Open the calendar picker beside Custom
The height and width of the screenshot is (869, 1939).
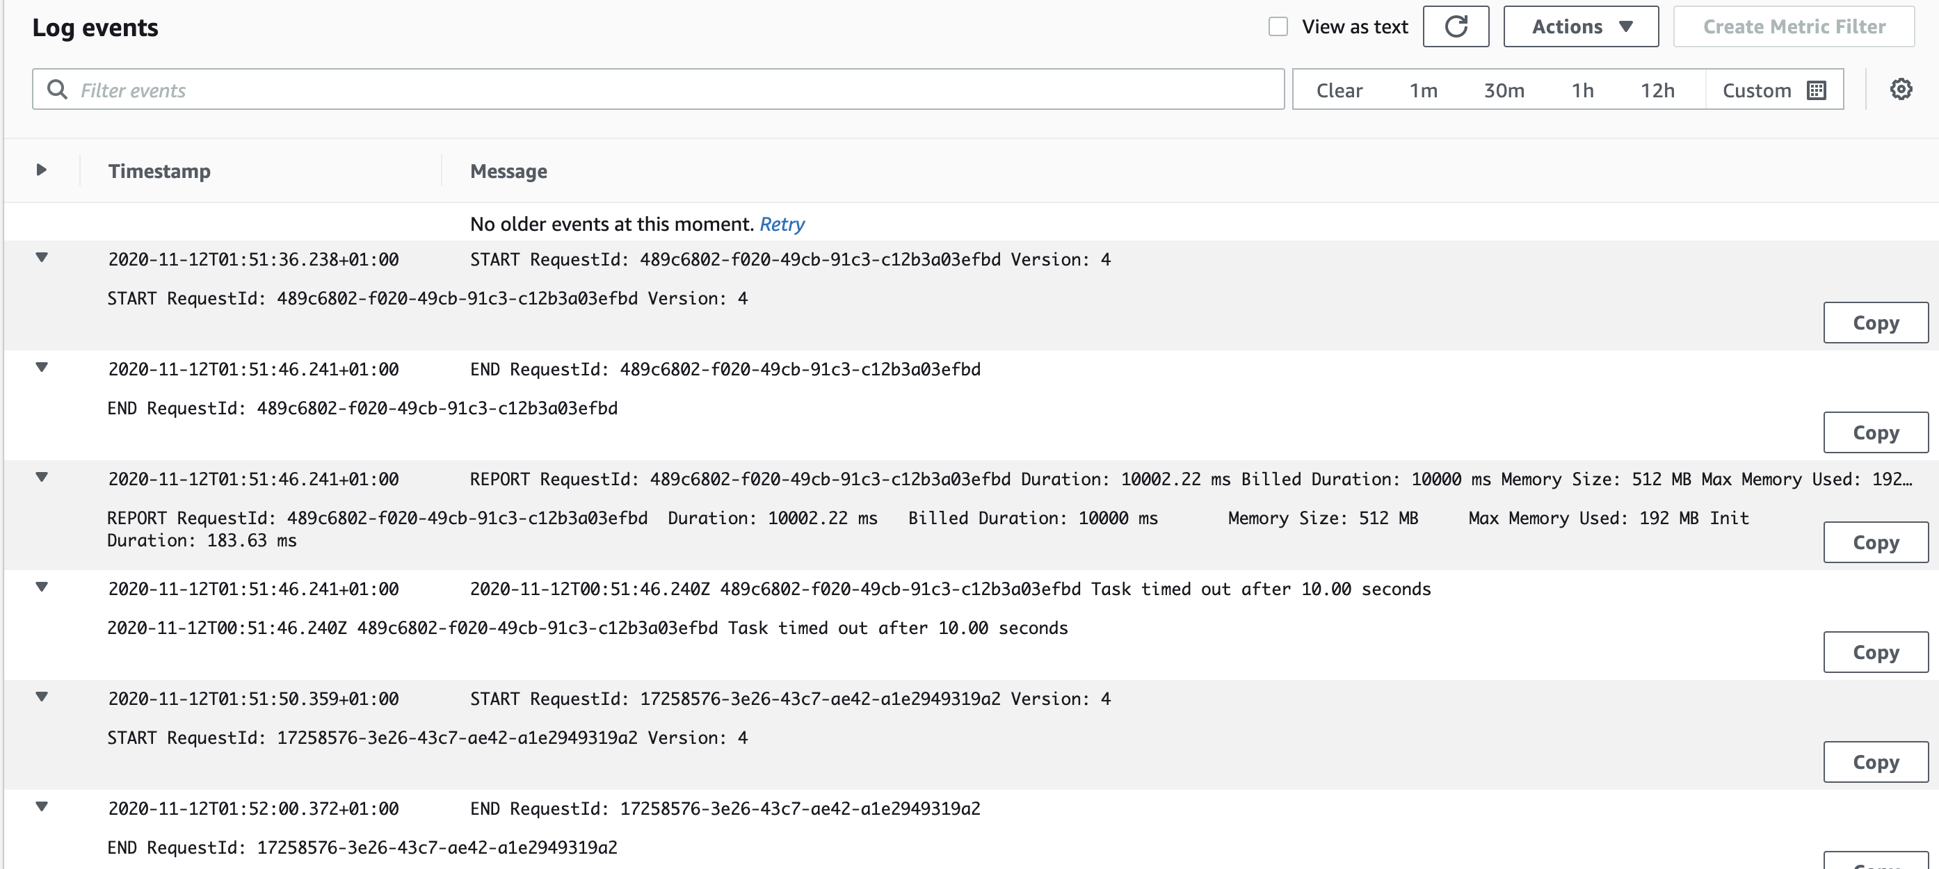[1817, 90]
